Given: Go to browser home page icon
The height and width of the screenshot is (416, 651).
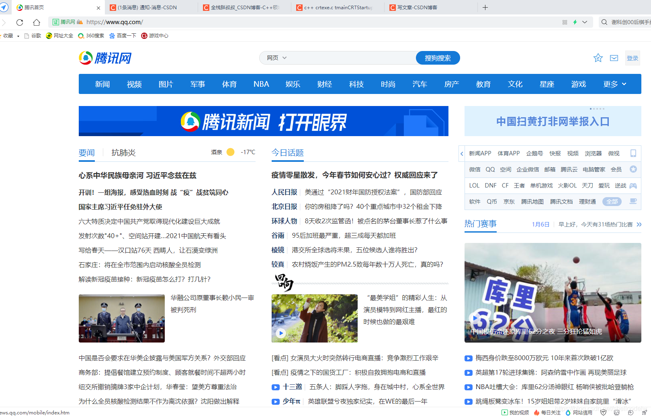Looking at the screenshot, I should (37, 22).
